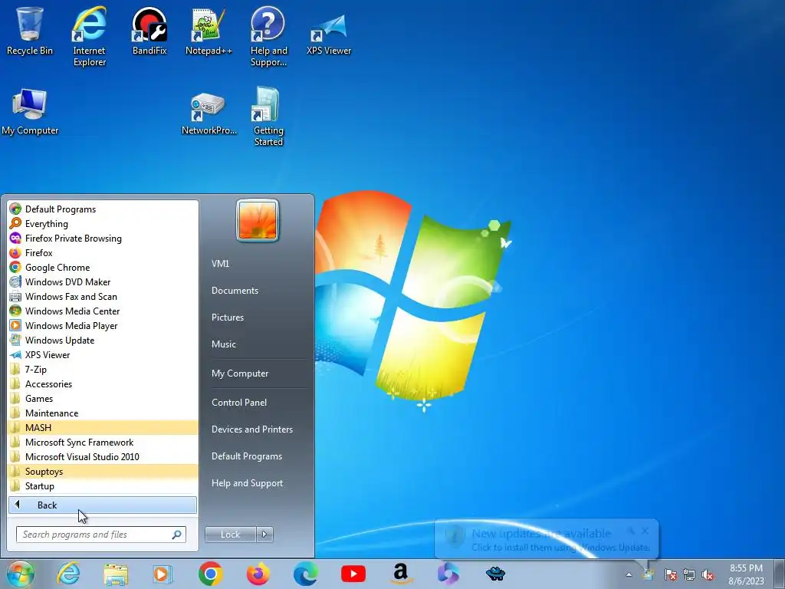Image resolution: width=785 pixels, height=589 pixels.
Task: Launch Google Chrome from the taskbar
Action: pos(210,574)
